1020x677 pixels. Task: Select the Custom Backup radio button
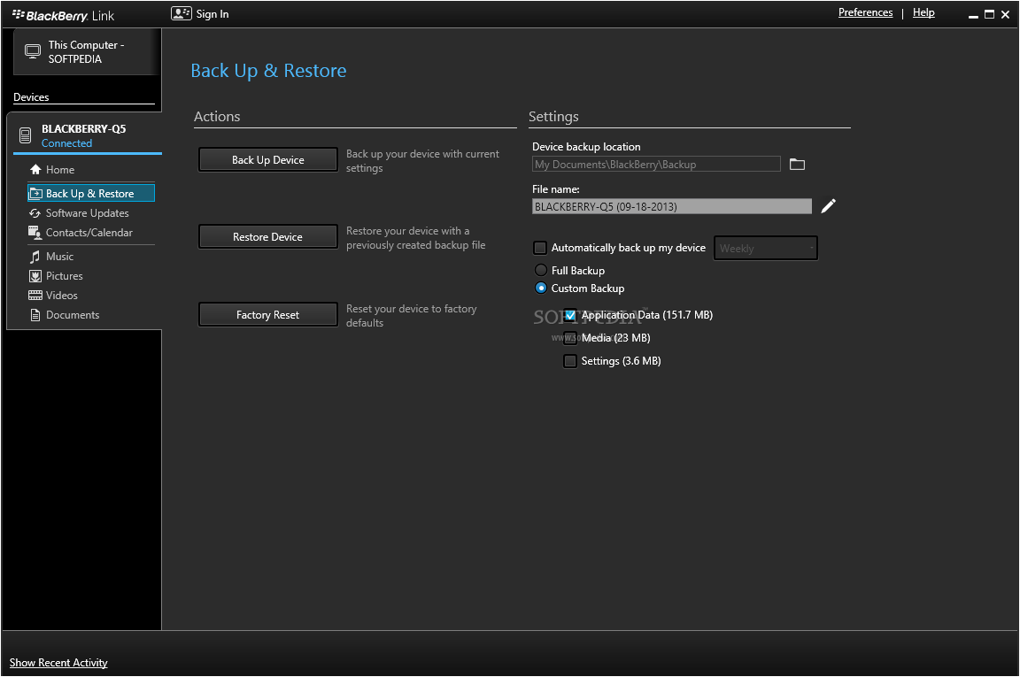(x=541, y=288)
